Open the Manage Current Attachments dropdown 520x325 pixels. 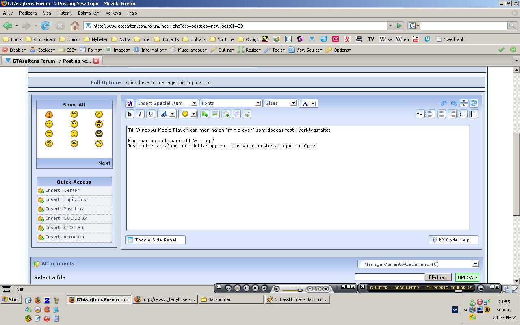click(x=418, y=264)
